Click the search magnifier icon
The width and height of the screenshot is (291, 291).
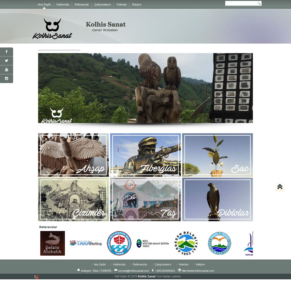[259, 3]
